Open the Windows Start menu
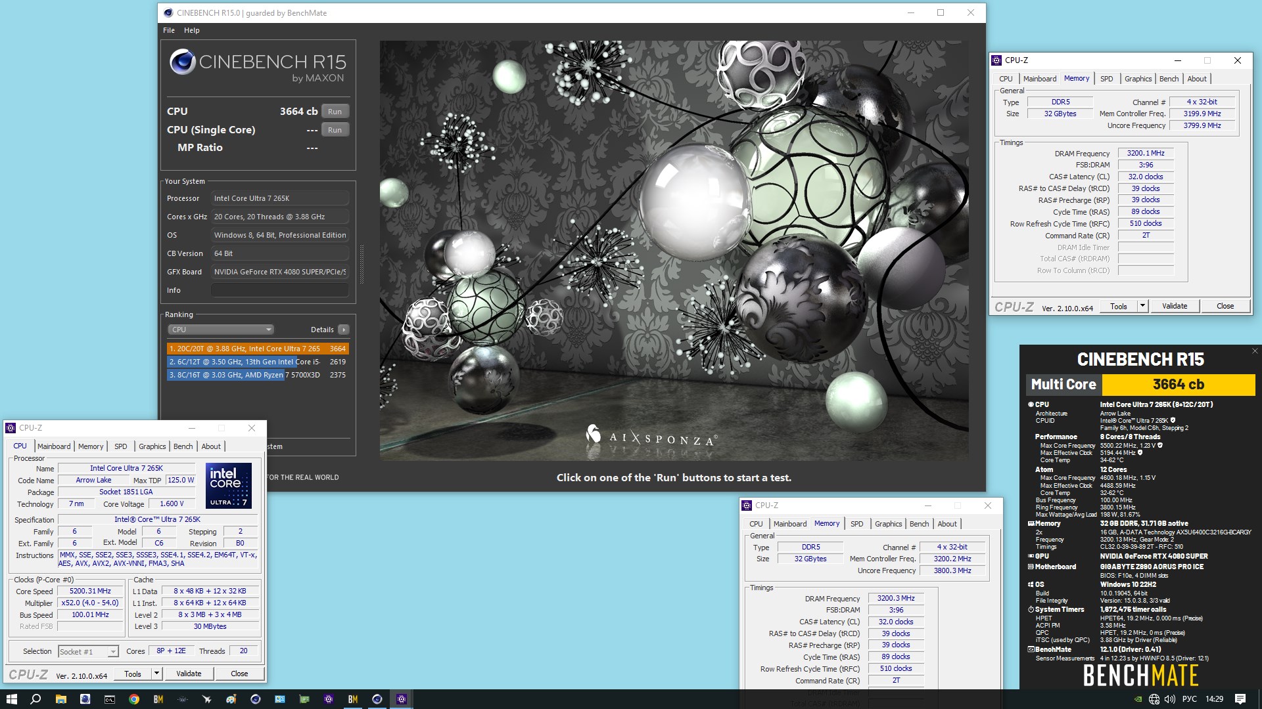 pos(11,699)
